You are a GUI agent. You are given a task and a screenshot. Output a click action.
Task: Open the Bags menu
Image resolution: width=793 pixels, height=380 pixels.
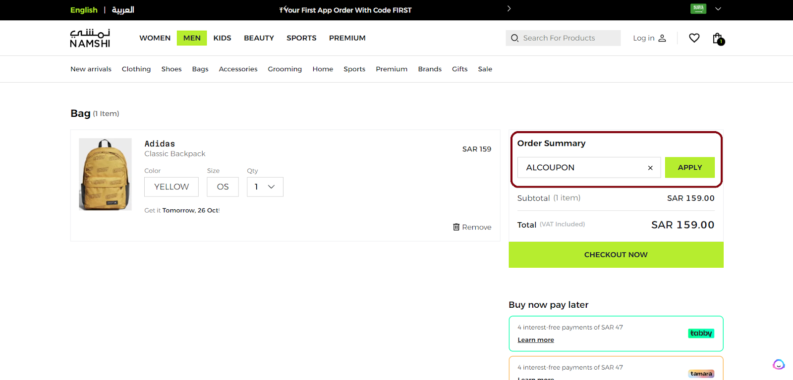coord(200,69)
